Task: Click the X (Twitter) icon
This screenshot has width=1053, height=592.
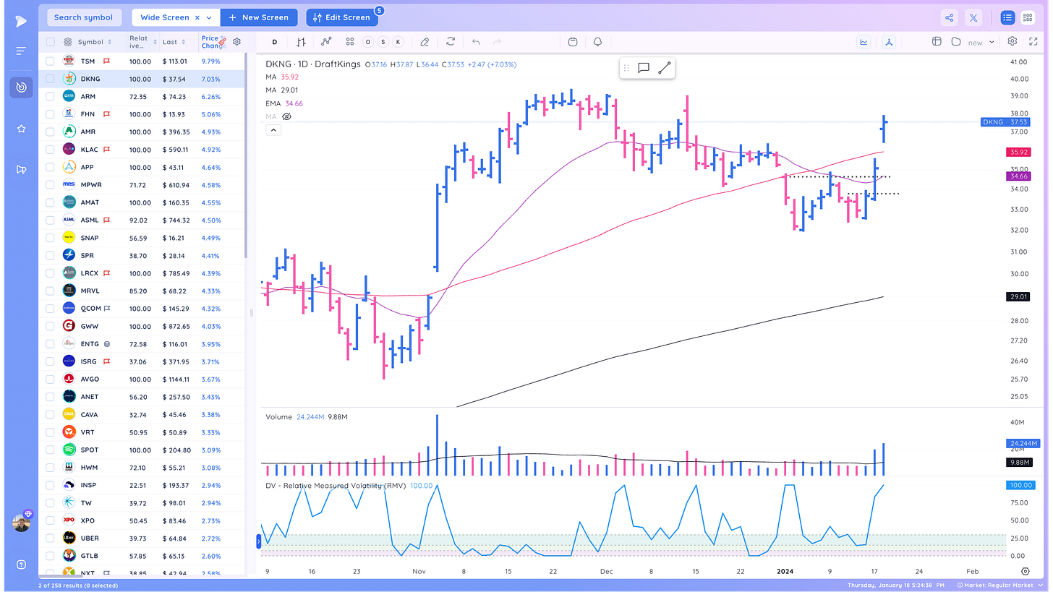Action: 973,18
